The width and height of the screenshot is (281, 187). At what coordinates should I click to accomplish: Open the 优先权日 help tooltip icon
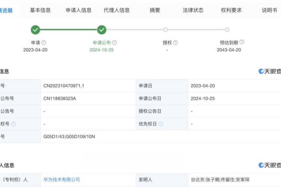[x=161, y=124]
